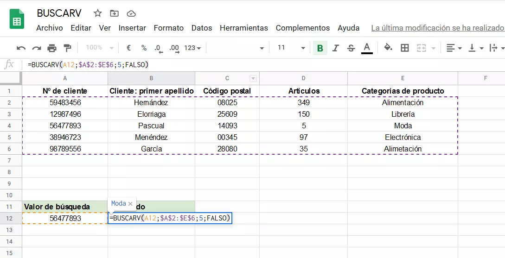Check the cloud save status icon
The width and height of the screenshot is (505, 258).
(x=131, y=13)
